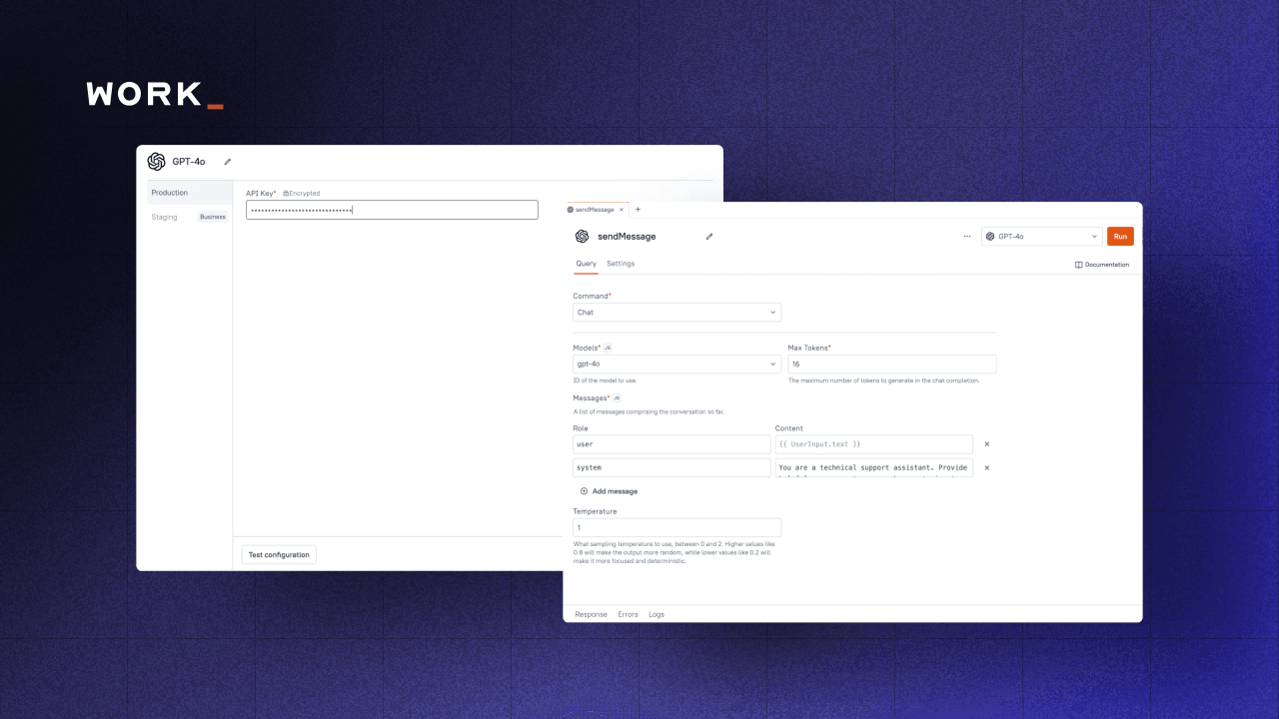Toggle JS mode for Models field
Viewport: 1279px width, 719px height.
click(608, 348)
